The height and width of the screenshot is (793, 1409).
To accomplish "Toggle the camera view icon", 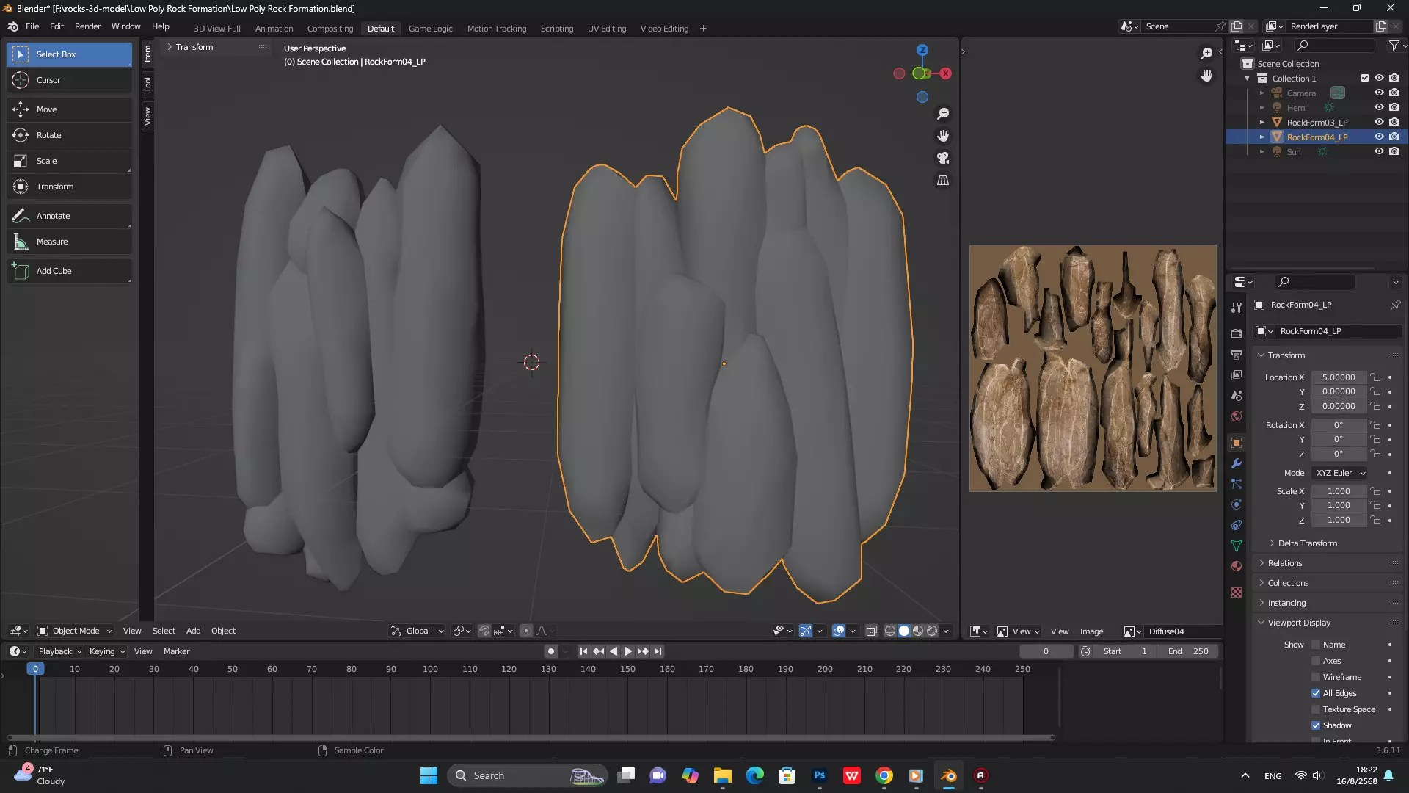I will pos(943,158).
